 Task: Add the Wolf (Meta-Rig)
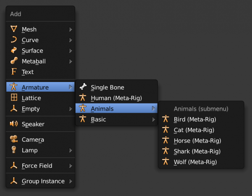coord(201,162)
